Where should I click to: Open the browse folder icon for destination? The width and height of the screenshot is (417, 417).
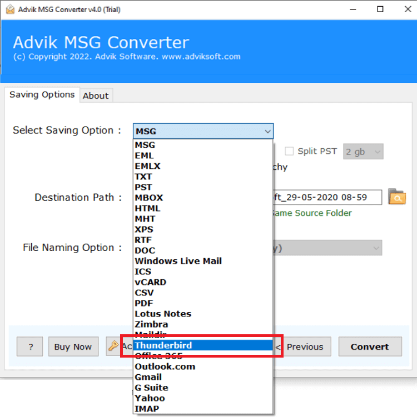pyautogui.click(x=397, y=197)
